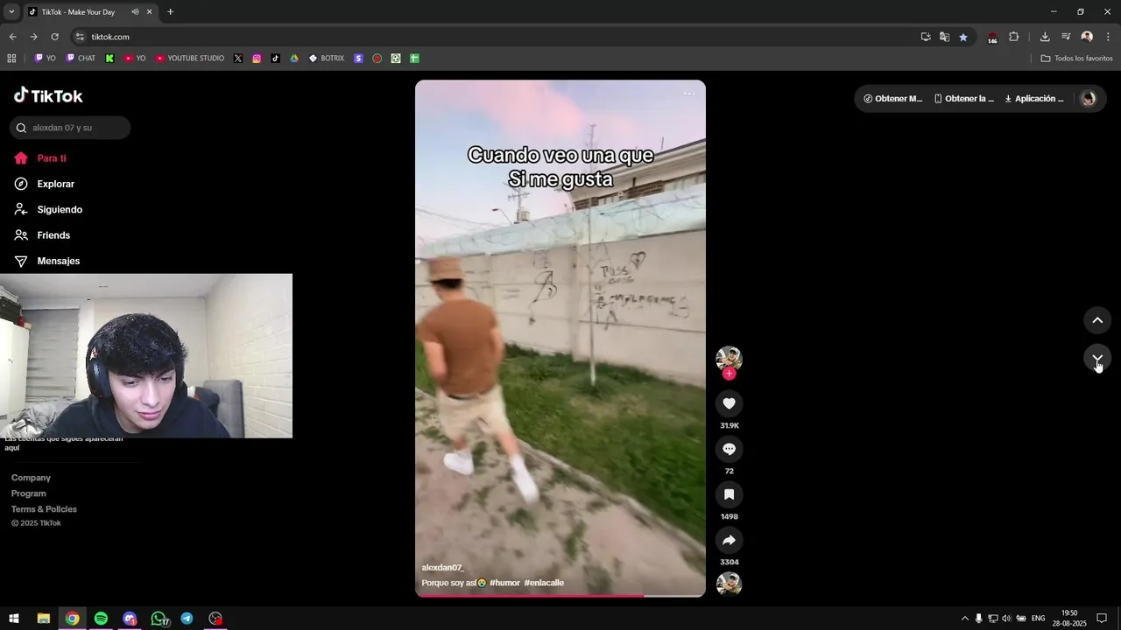Go to the previous video with up chevron
Image resolution: width=1121 pixels, height=630 pixels.
click(1097, 320)
